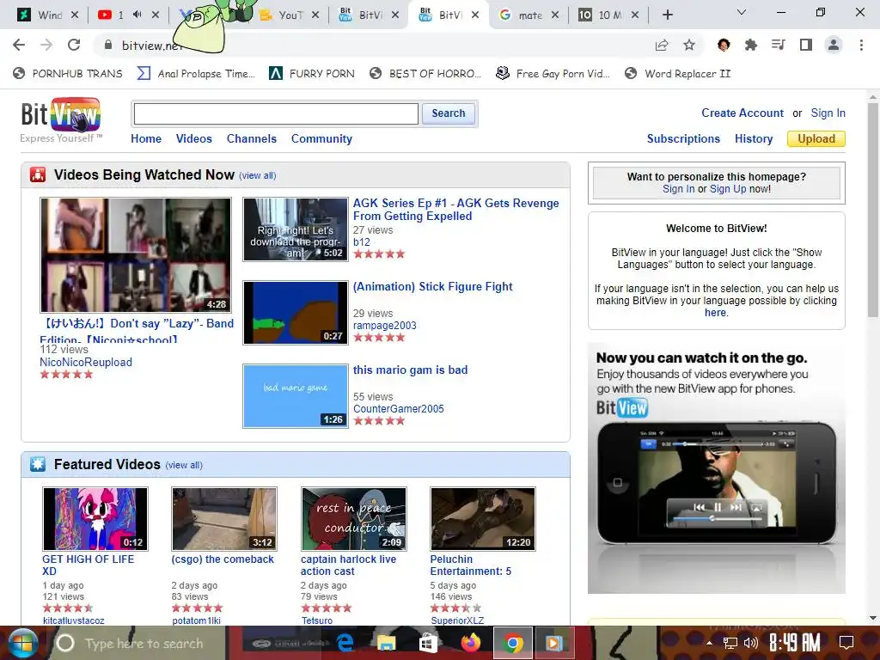Click the 'here' translation help link
The width and height of the screenshot is (880, 660).
coord(715,313)
